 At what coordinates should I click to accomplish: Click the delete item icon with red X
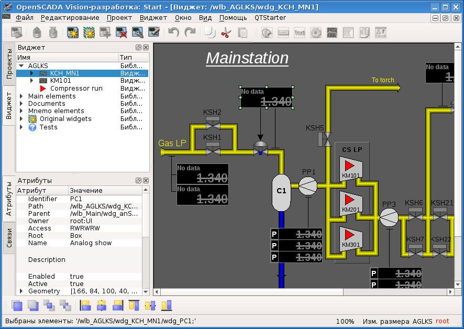[121, 33]
